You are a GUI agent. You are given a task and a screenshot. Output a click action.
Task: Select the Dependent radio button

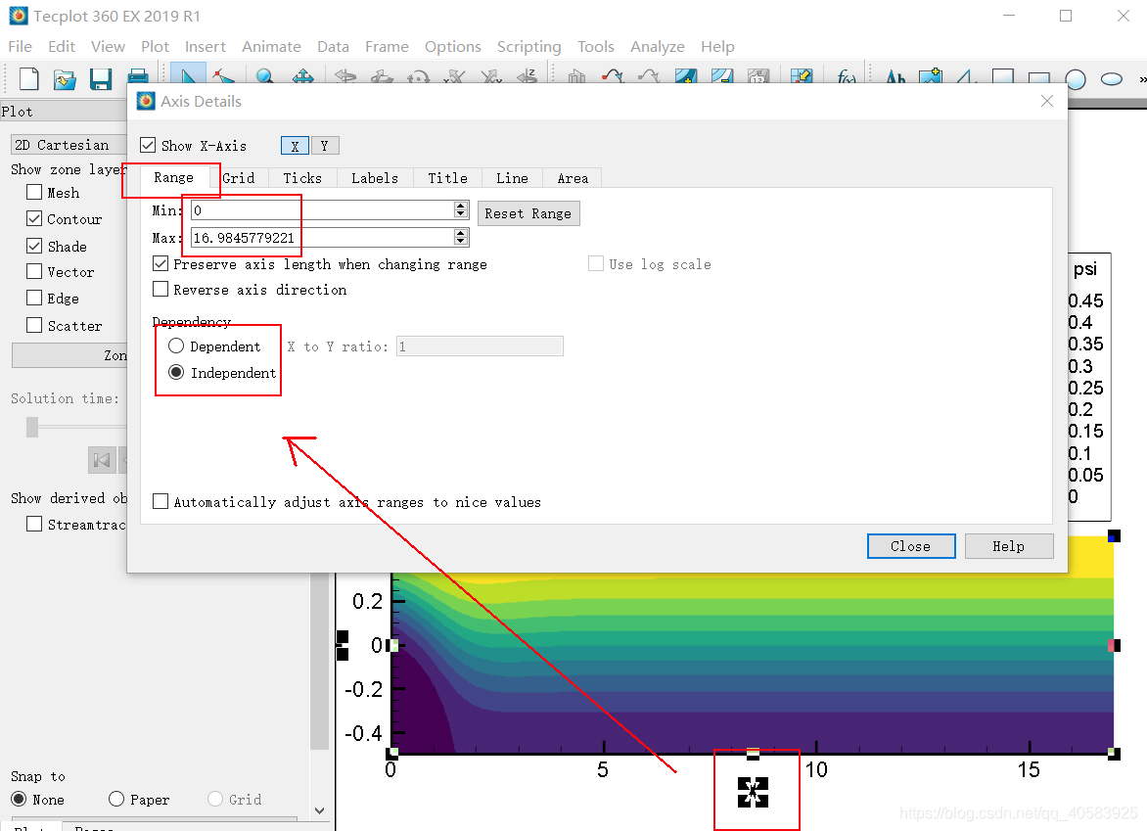(176, 346)
